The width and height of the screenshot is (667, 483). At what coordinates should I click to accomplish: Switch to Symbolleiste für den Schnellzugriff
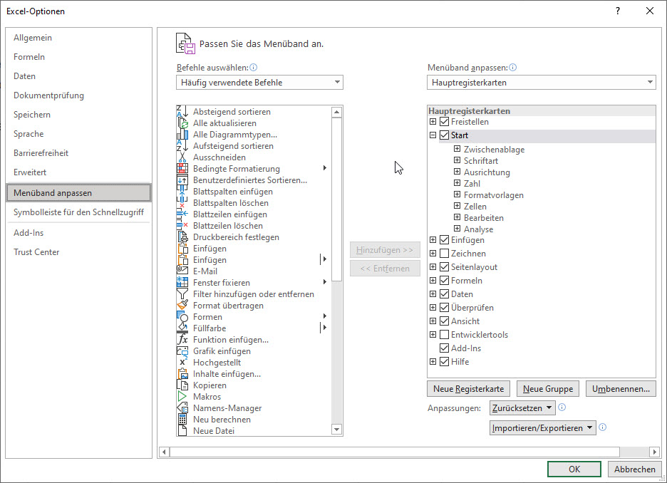(78, 212)
